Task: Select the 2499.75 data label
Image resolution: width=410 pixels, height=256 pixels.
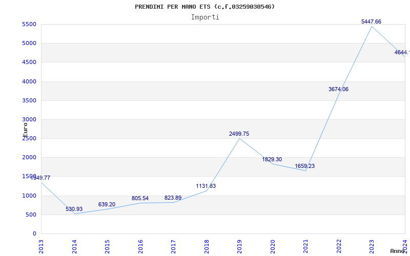Action: [x=239, y=134]
